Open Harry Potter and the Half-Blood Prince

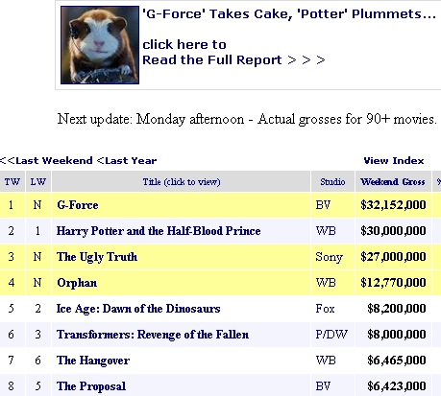point(159,231)
